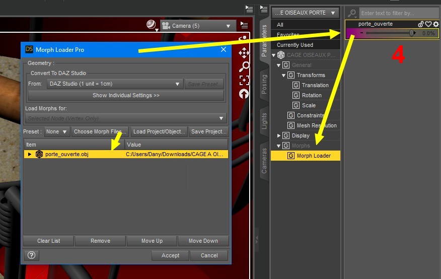Click Load Project/Object button
The height and width of the screenshot is (279, 441).
coord(159,131)
